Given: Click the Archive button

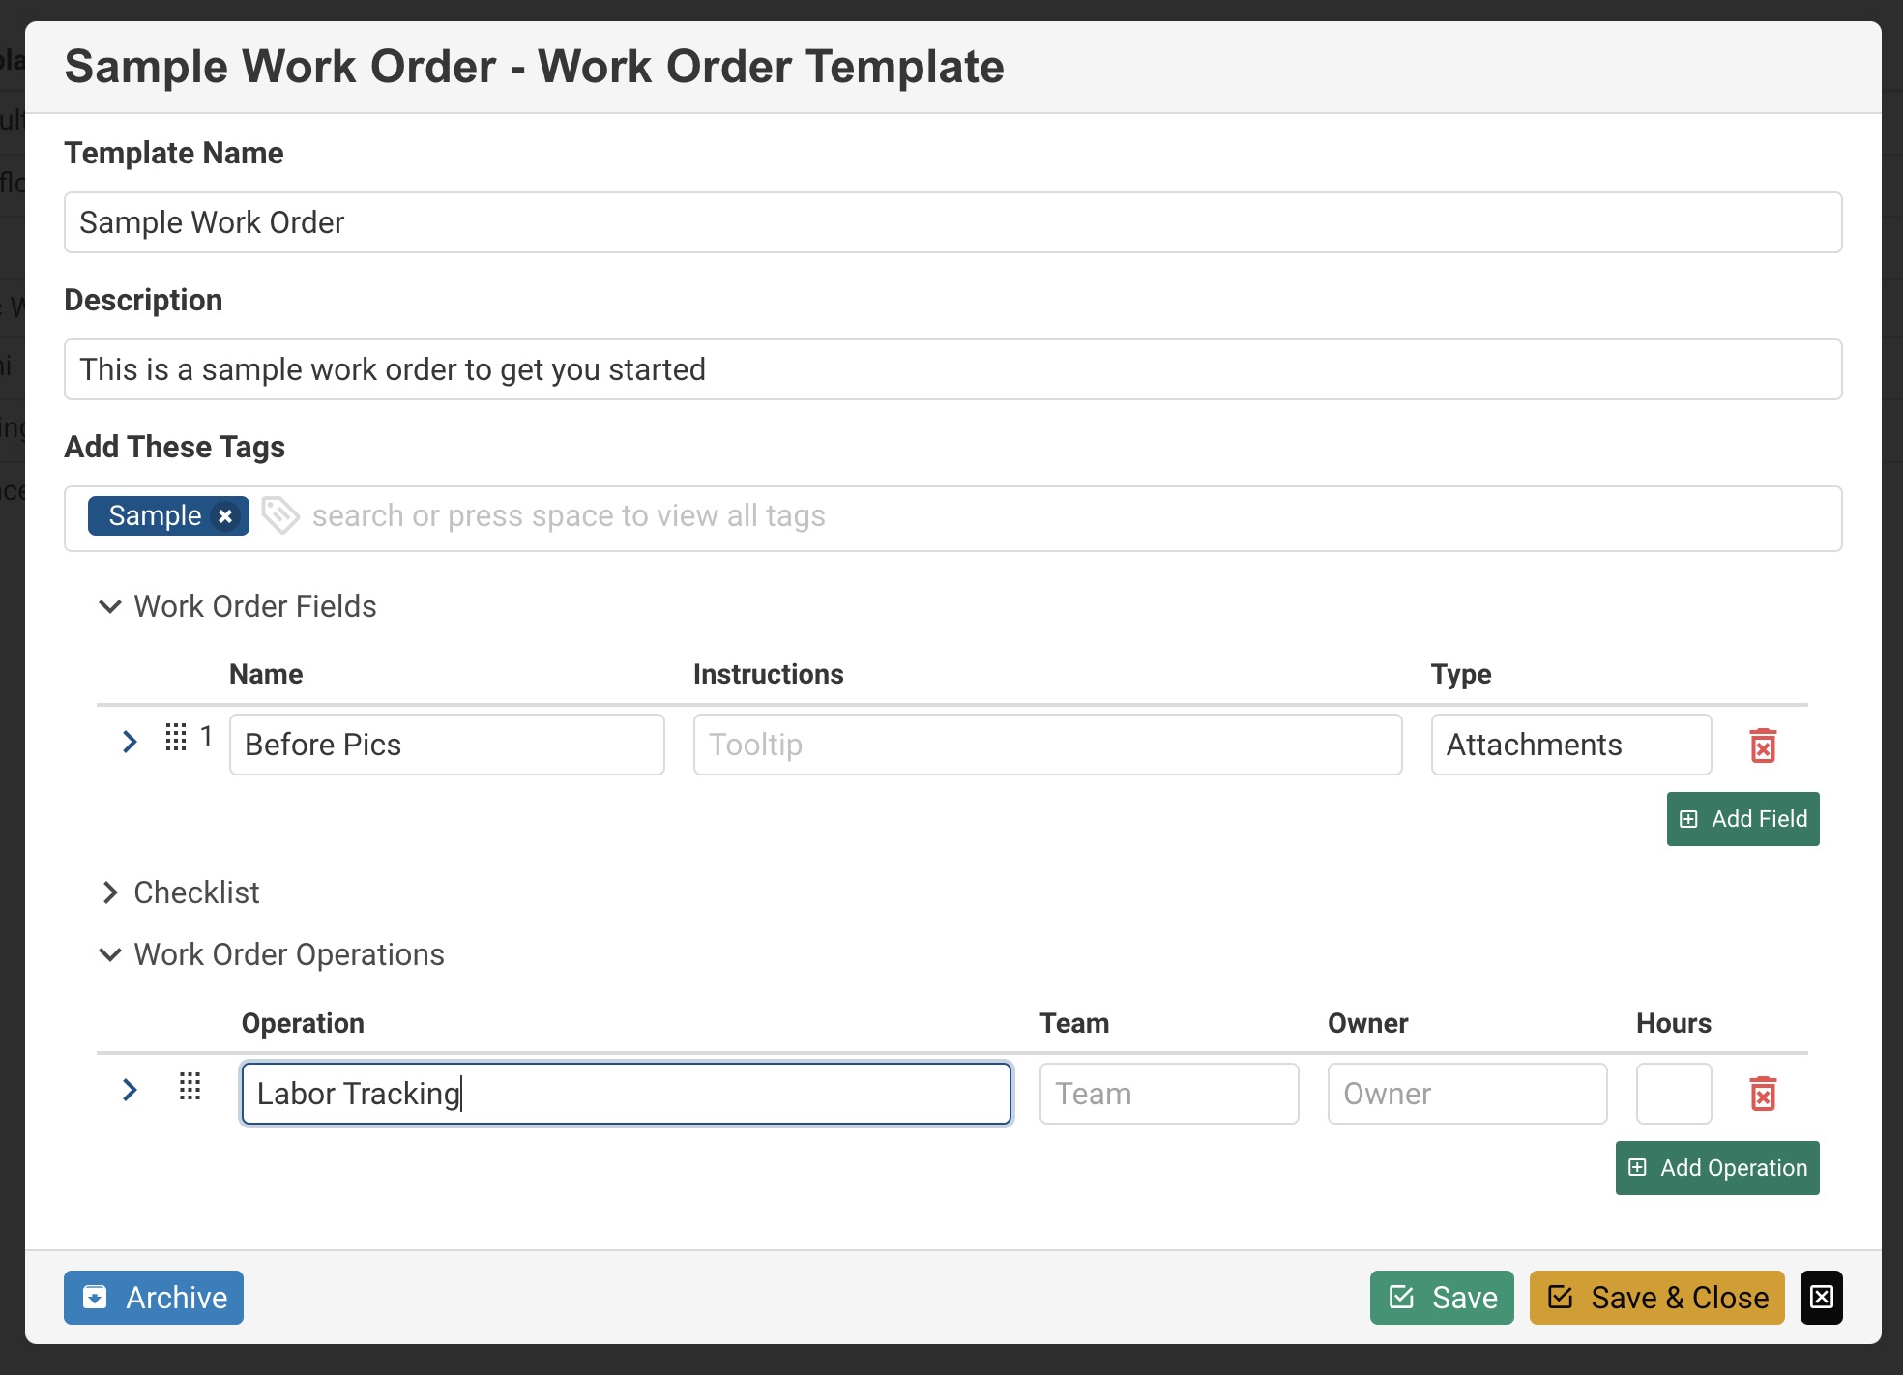Looking at the screenshot, I should coord(154,1297).
